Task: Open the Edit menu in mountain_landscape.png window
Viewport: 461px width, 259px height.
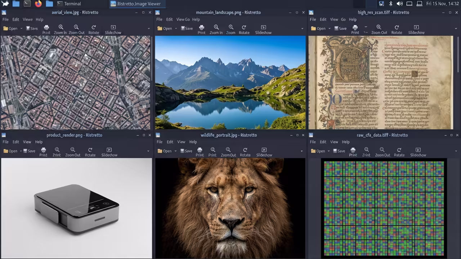Action: pos(170,19)
